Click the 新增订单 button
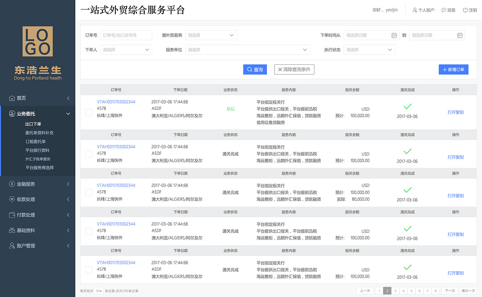 coord(453,69)
